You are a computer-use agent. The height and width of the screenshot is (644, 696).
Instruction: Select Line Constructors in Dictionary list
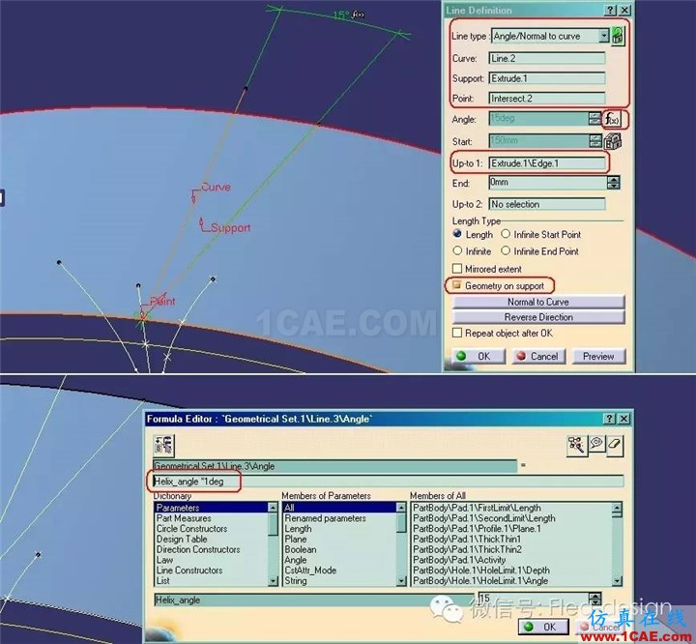click(212, 571)
